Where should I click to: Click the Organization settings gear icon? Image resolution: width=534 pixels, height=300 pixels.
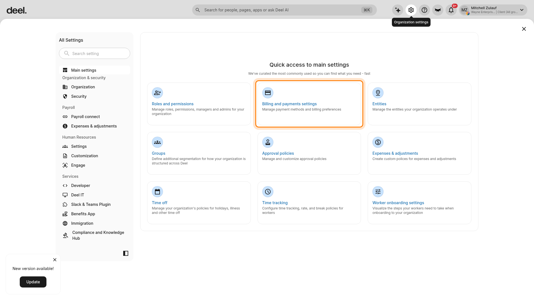tap(411, 10)
